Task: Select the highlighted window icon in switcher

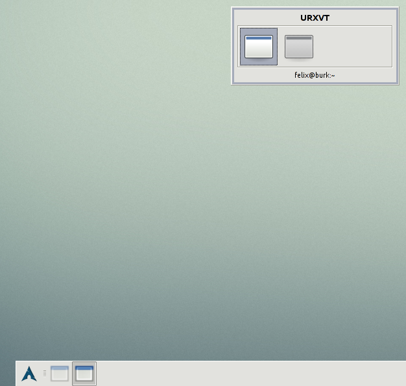Action: tap(259, 47)
